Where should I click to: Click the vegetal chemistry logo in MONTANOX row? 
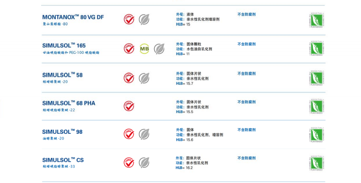click(316, 20)
